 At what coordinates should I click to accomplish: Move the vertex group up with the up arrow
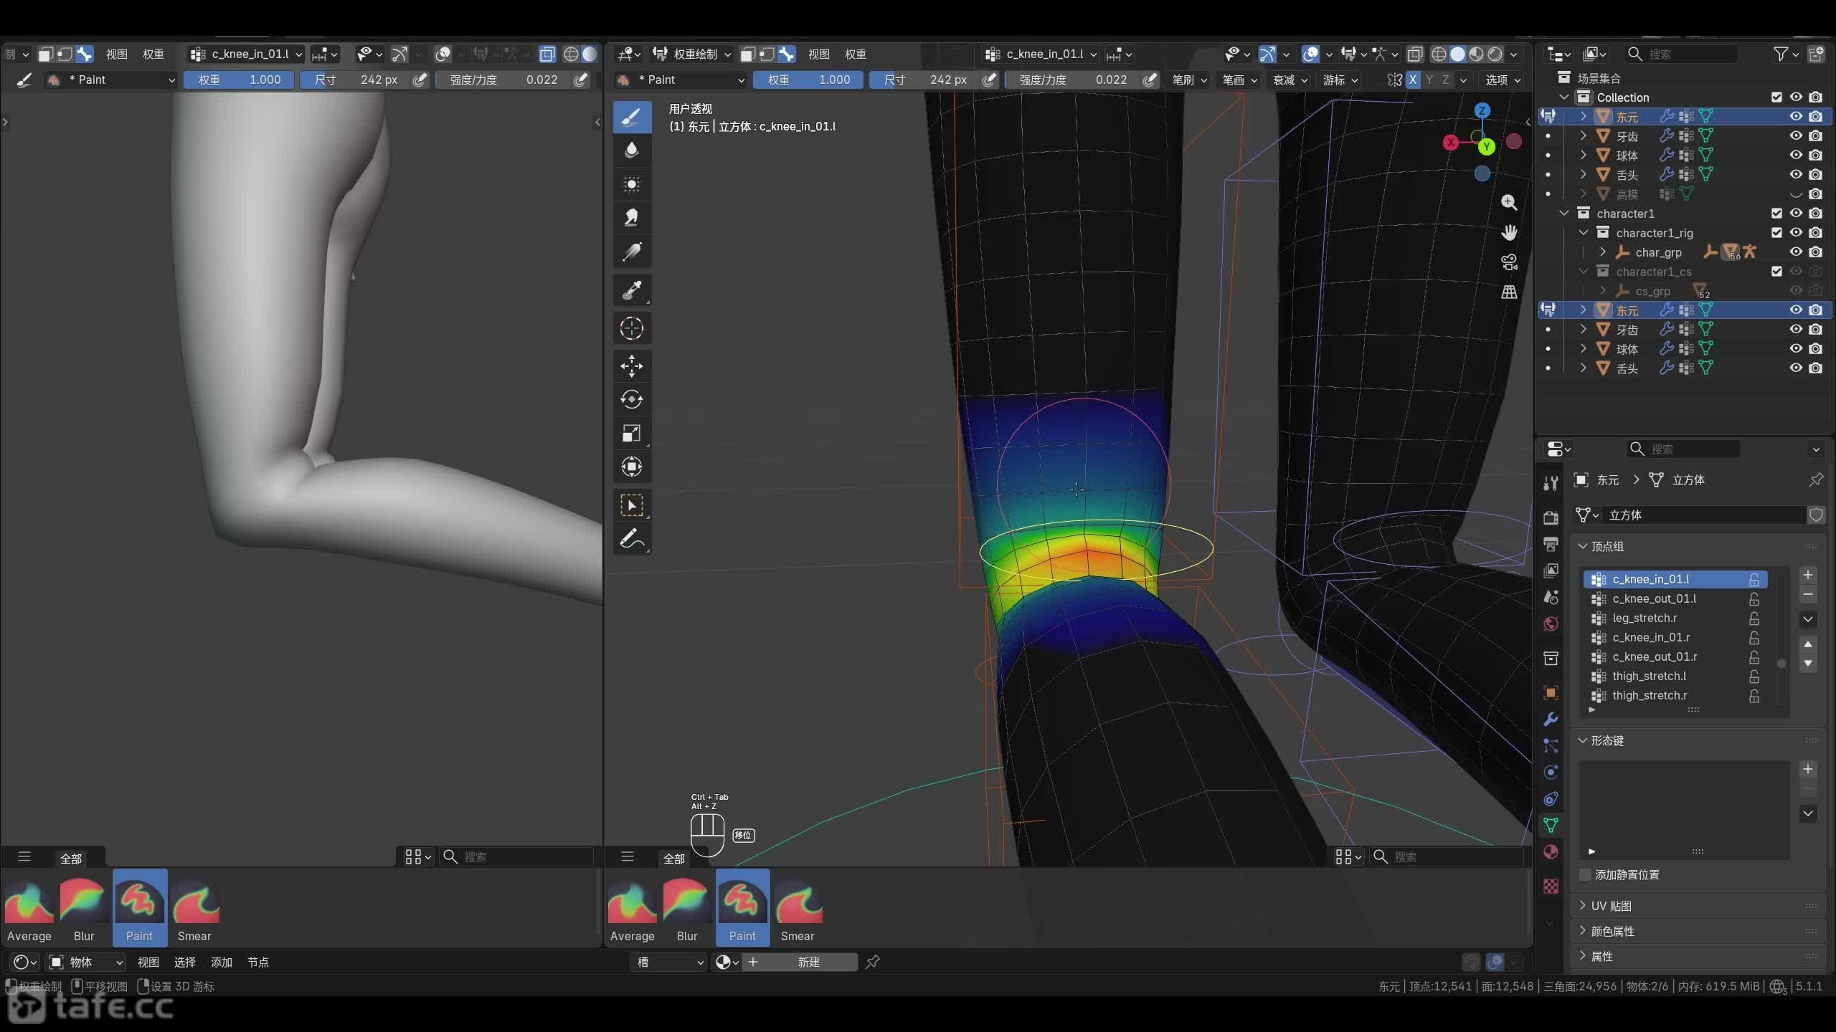point(1808,644)
